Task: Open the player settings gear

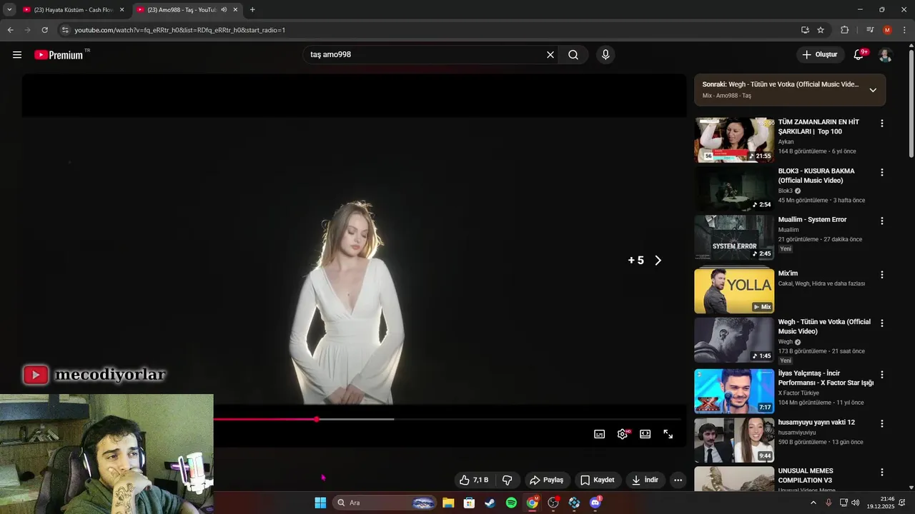Action: tap(623, 434)
